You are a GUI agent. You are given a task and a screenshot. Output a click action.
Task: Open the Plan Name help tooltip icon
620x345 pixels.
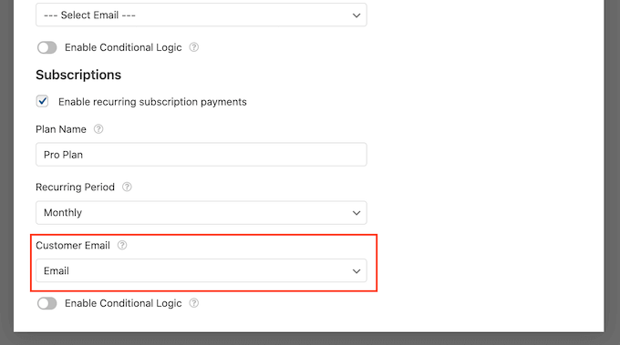[x=98, y=129]
